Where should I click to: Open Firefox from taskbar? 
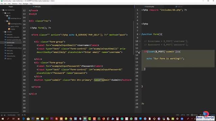point(104,119)
